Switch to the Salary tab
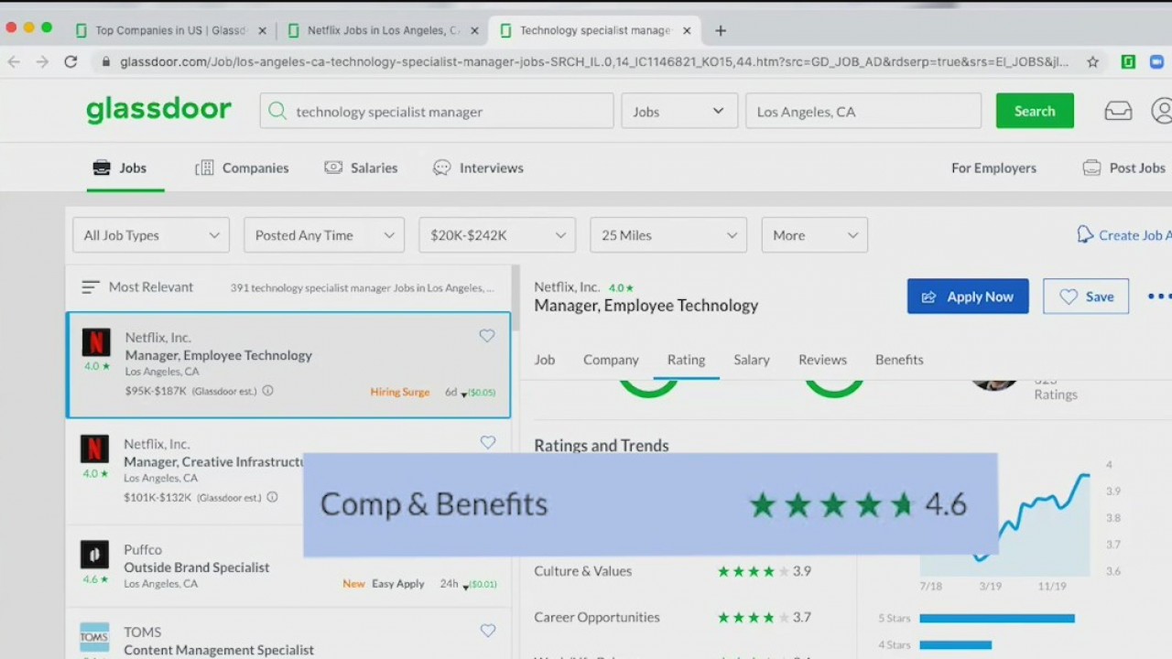 coord(751,360)
